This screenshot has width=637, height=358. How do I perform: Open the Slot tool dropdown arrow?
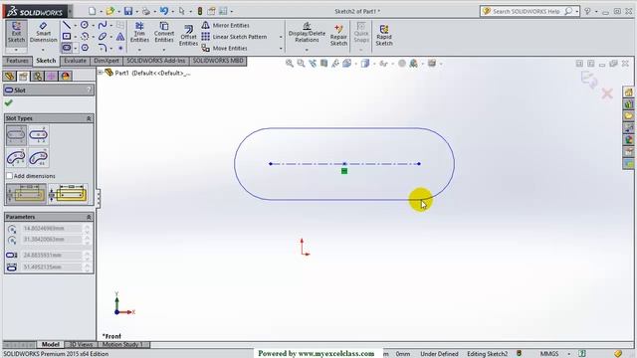pyautogui.click(x=76, y=49)
